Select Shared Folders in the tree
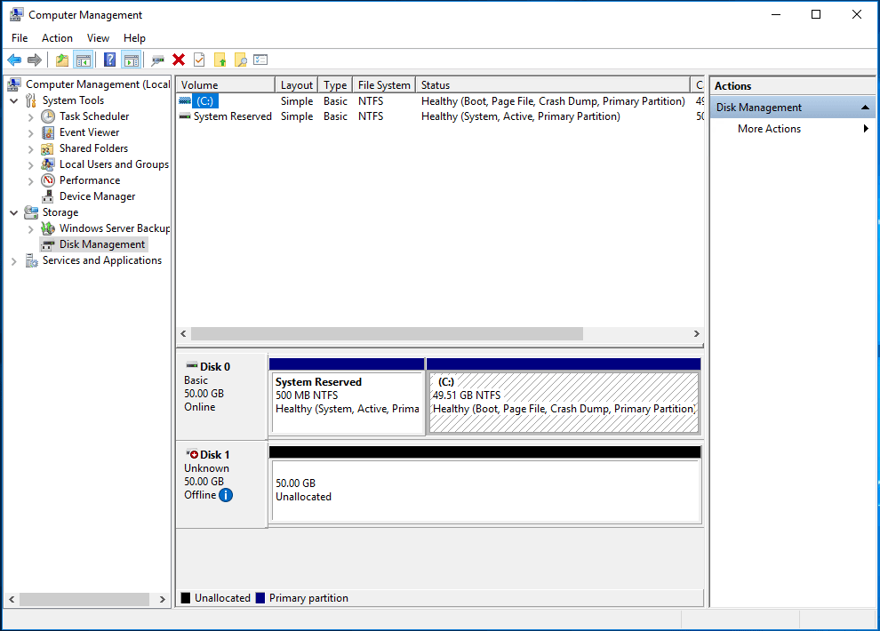880x631 pixels. (x=93, y=148)
